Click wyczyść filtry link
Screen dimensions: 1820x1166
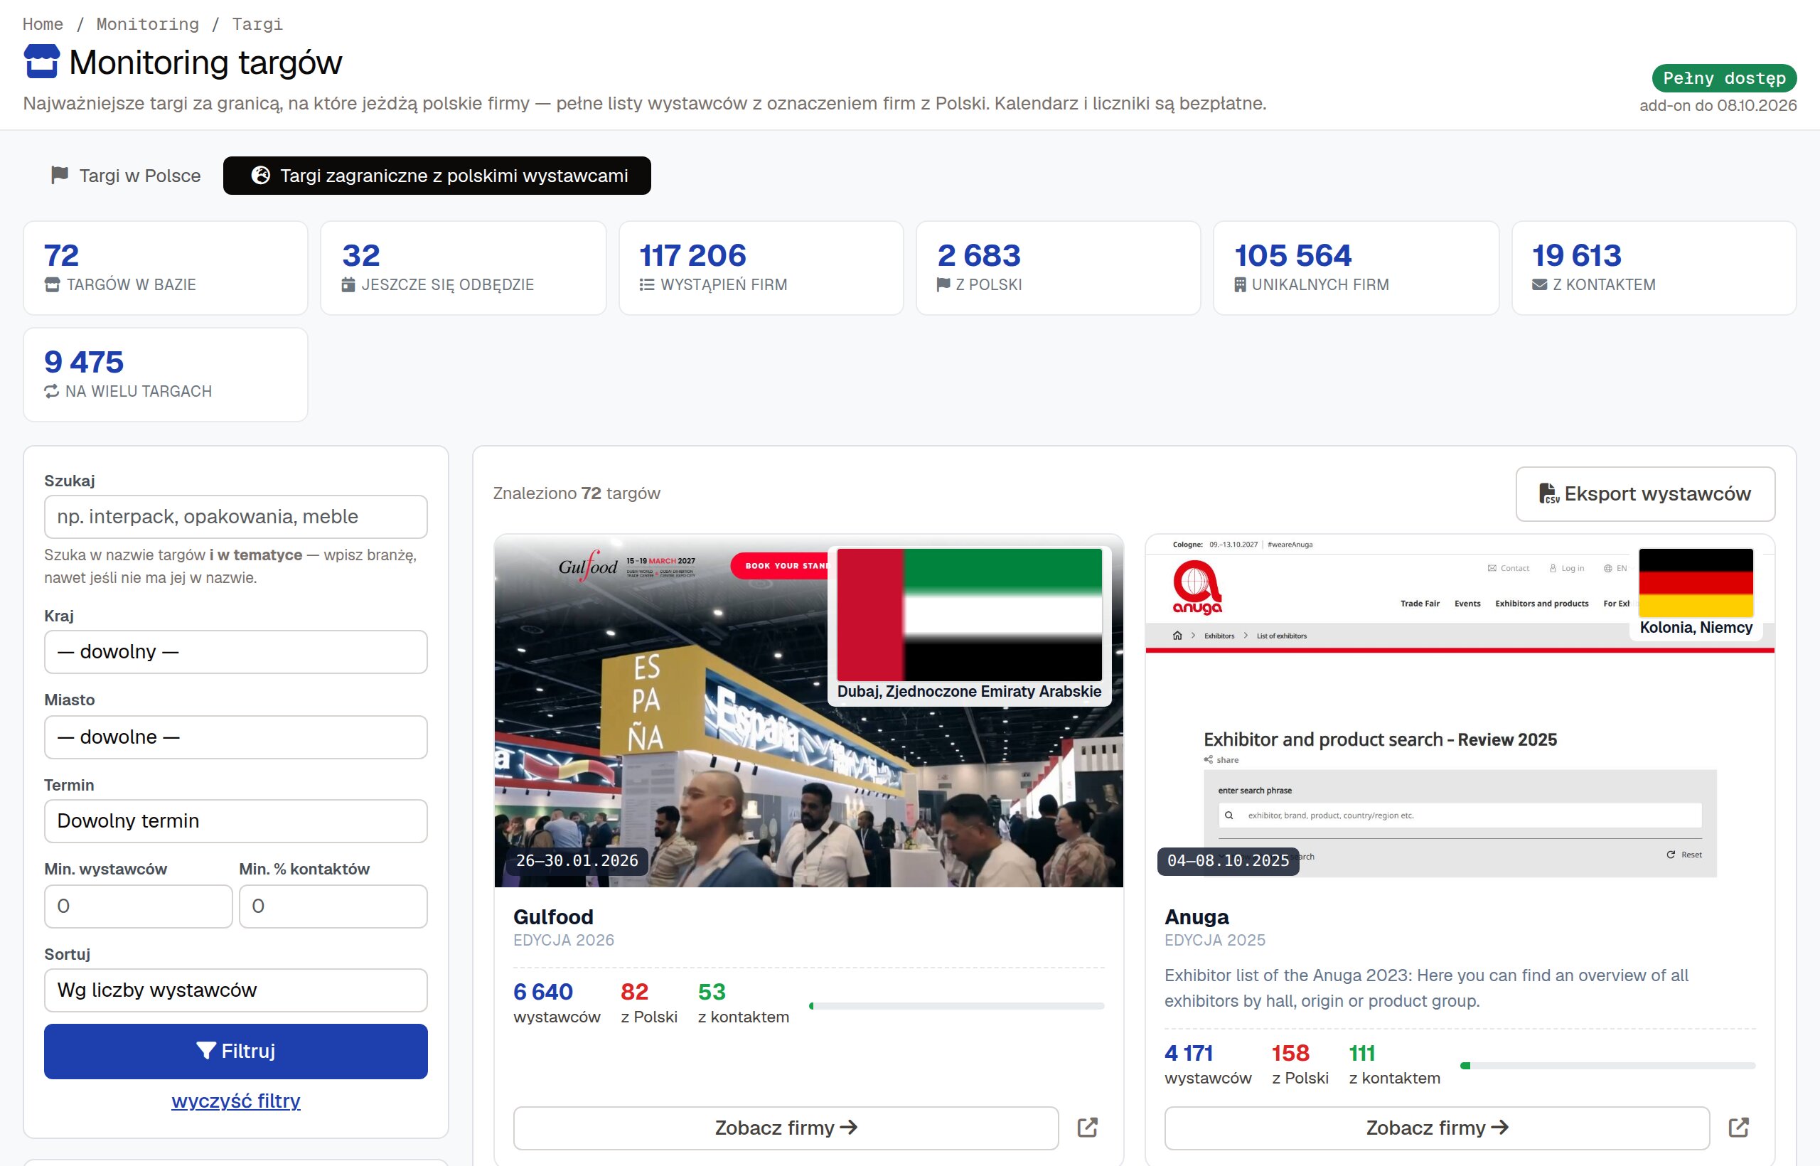235,1101
